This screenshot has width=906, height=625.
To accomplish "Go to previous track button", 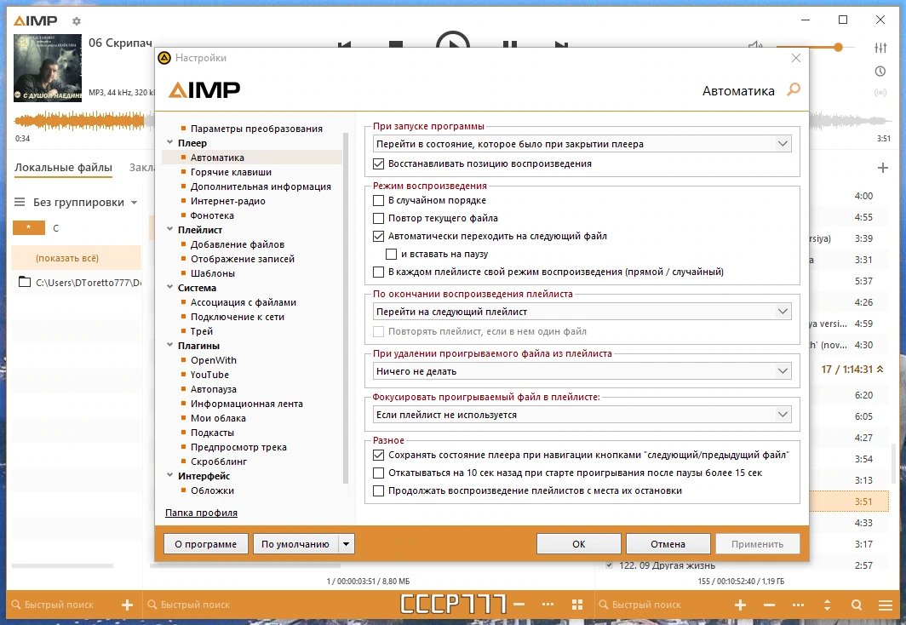I will pos(344,44).
